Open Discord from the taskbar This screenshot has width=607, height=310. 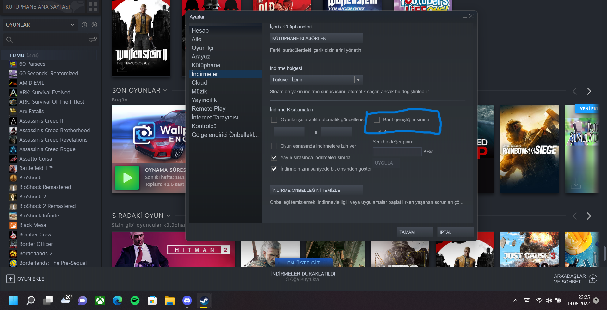(x=187, y=301)
